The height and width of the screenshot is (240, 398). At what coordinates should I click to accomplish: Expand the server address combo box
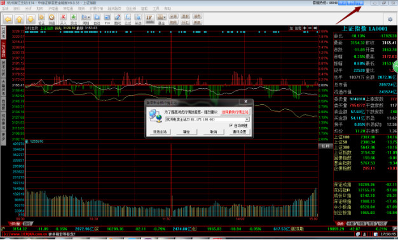tap(247, 119)
